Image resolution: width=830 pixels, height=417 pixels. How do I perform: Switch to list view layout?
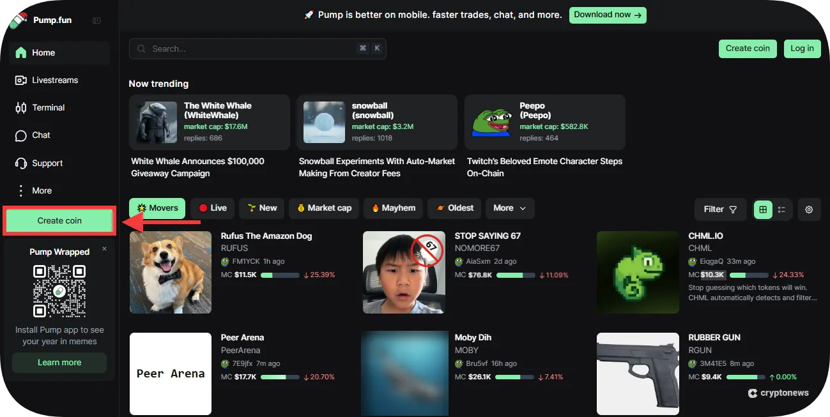click(x=782, y=209)
